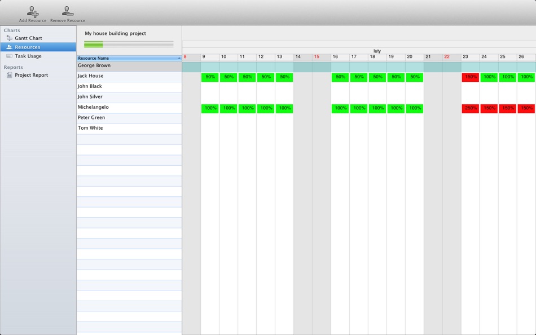Click Michelangelo 100% cell on day 20
This screenshot has height=335, width=536.
tap(415, 108)
